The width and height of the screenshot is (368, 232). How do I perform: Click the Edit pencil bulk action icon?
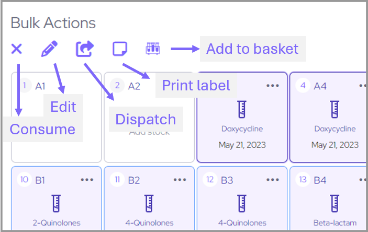(49, 49)
